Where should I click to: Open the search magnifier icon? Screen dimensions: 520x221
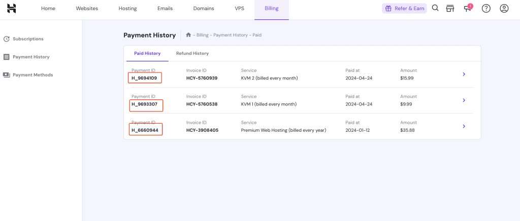[x=435, y=9]
